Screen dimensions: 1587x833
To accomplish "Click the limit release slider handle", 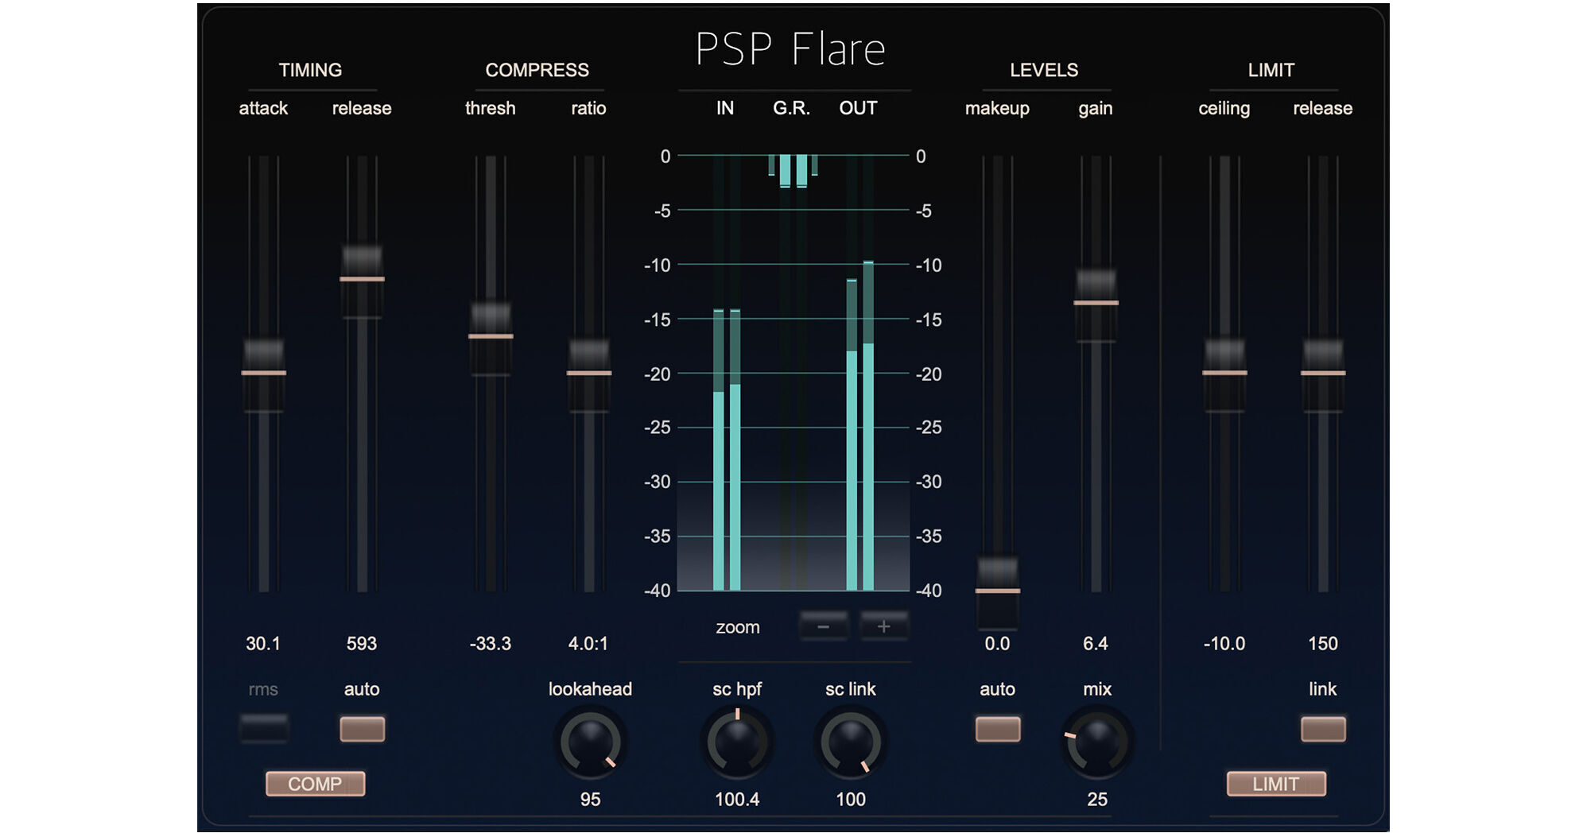I will pos(1323,373).
